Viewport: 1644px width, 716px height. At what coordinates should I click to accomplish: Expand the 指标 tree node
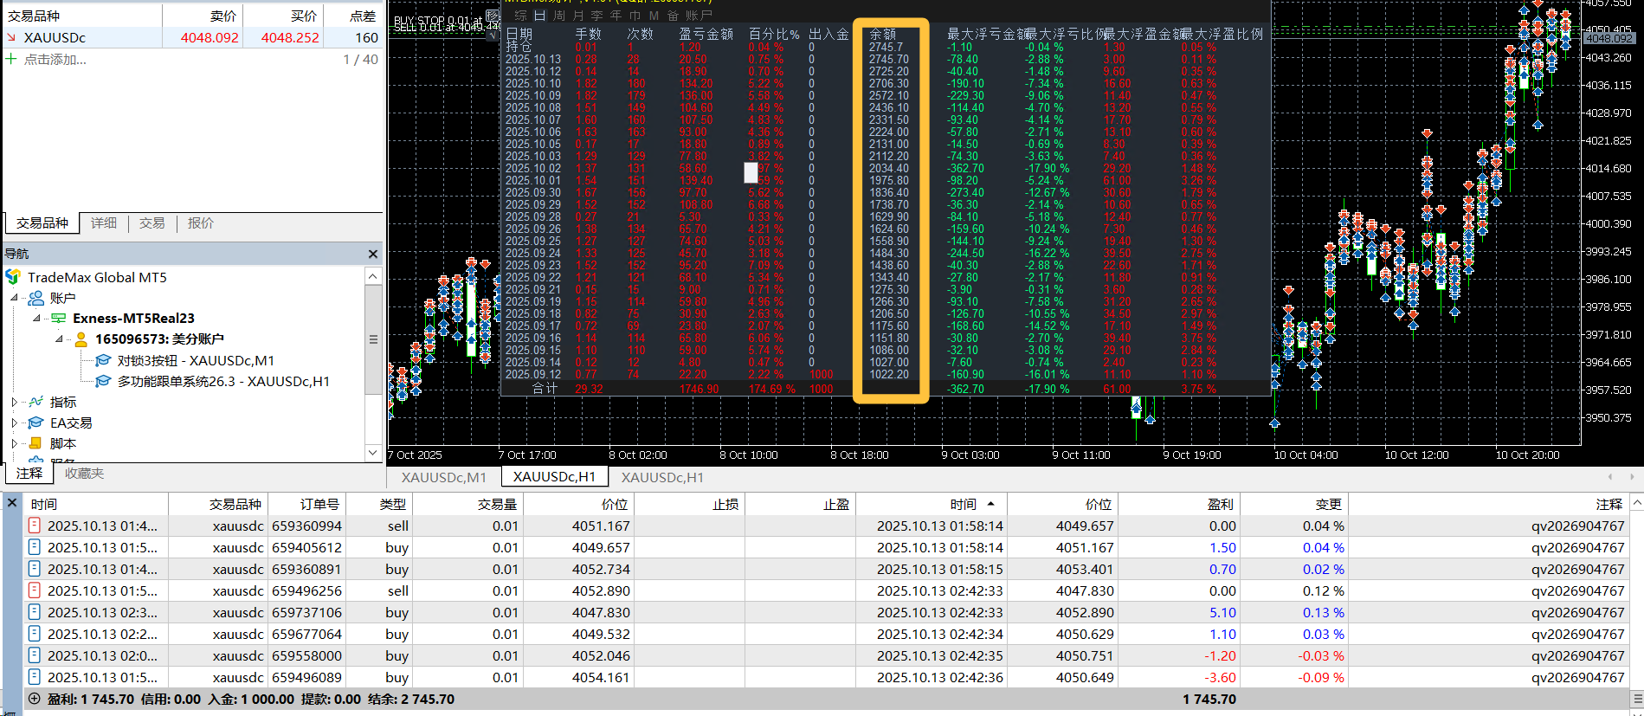15,402
